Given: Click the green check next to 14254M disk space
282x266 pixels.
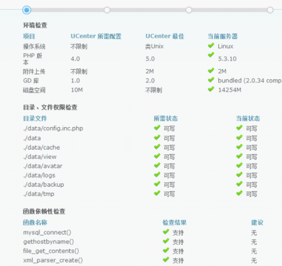Looking at the screenshot, I should [211, 89].
